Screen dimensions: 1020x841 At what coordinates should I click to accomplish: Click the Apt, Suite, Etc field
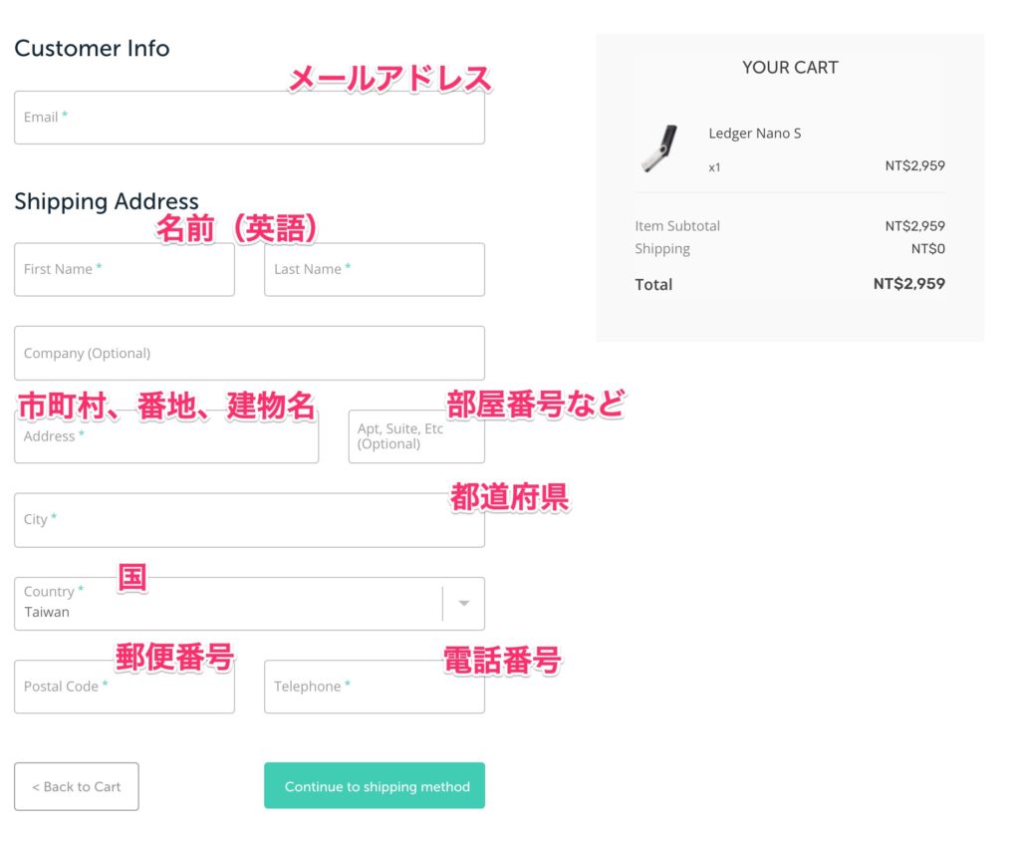[415, 435]
